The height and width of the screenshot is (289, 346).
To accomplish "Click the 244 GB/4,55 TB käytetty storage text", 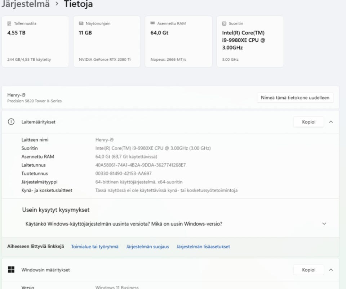I will click(29, 59).
